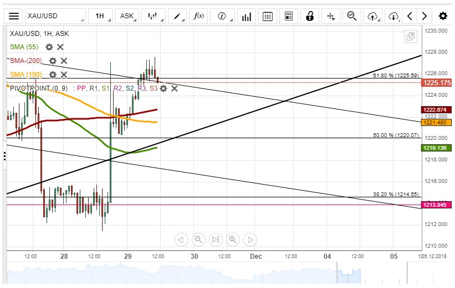Open the calendar date picker icon
The width and height of the screenshot is (455, 288).
[x=267, y=16]
